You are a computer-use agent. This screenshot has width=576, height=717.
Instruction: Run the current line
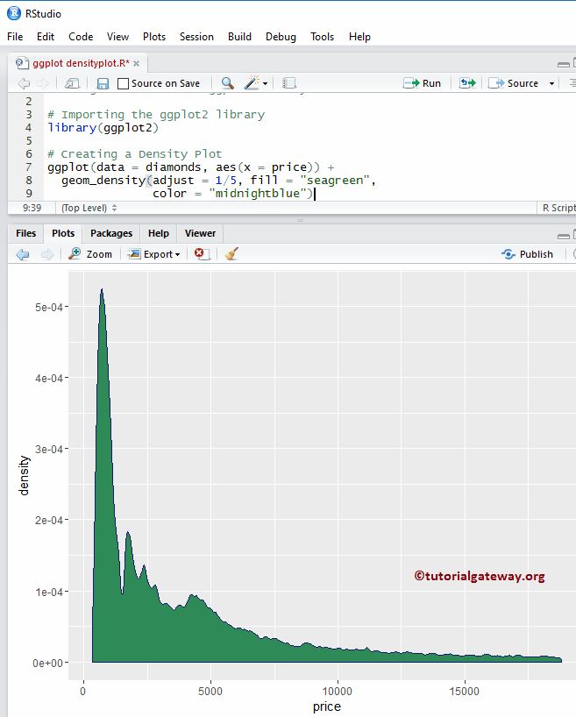tap(422, 83)
